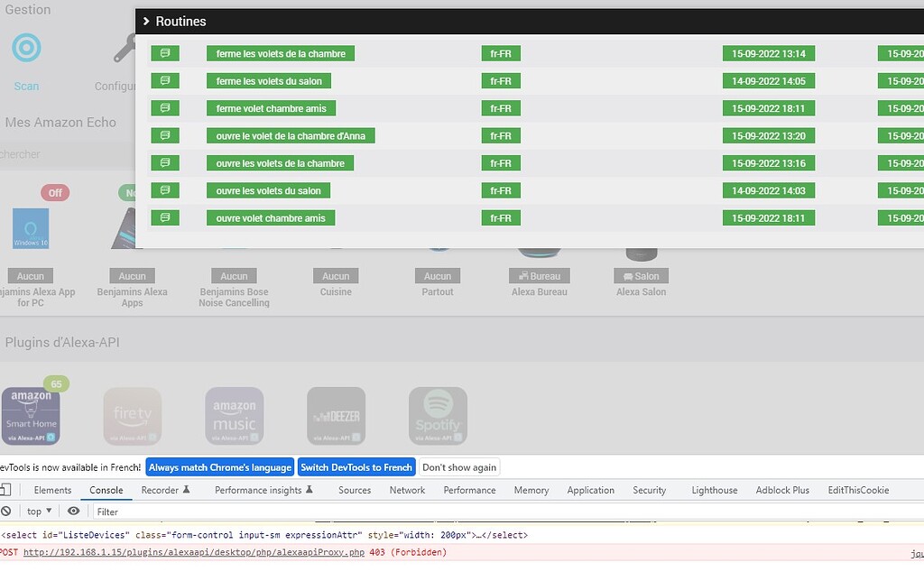This screenshot has height=581, width=924.
Task: Open the Amazon Music plugin icon
Action: tap(235, 416)
